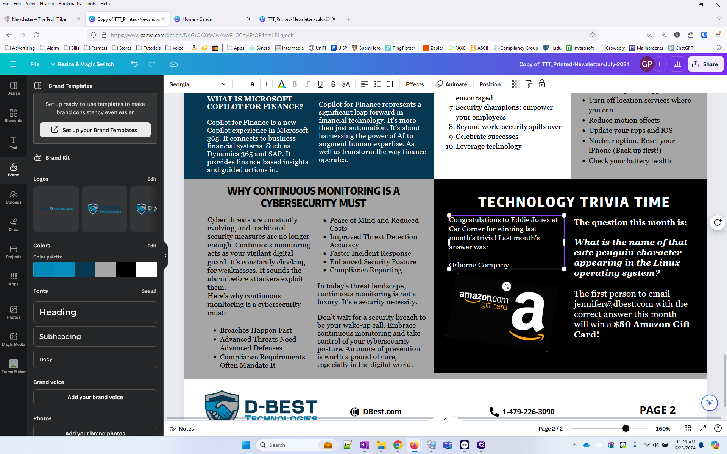This screenshot has height=454, width=727.
Task: Show more logos with the arrow
Action: click(x=155, y=208)
